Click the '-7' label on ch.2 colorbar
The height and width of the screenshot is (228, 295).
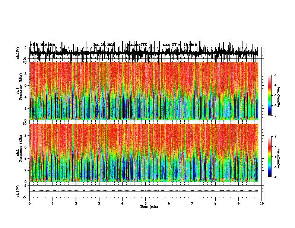(x=275, y=177)
